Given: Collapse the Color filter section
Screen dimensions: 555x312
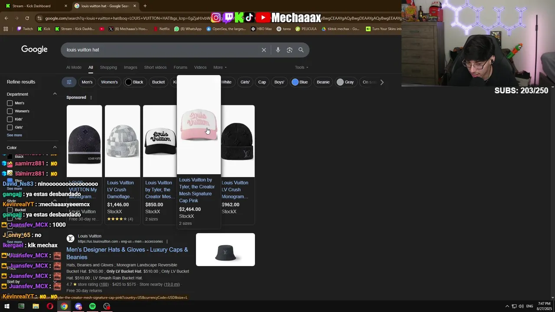Looking at the screenshot, I should (x=55, y=147).
